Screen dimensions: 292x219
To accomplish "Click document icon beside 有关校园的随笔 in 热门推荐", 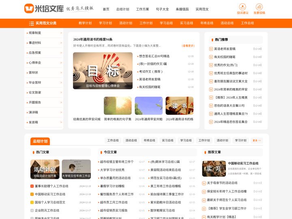I will pyautogui.click(x=211, y=57).
